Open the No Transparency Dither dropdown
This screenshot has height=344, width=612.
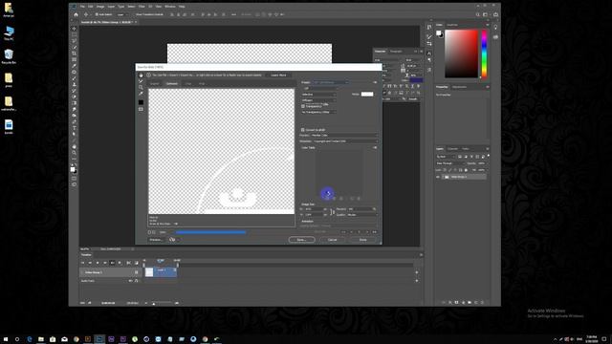[x=318, y=112]
